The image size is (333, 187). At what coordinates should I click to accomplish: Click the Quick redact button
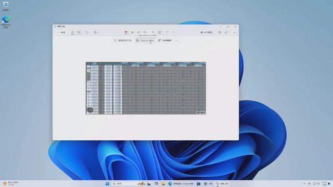(165, 41)
